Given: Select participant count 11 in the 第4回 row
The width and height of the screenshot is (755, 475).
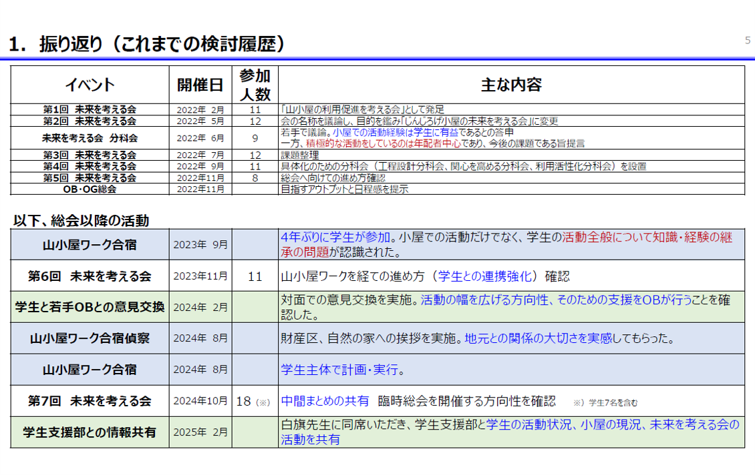Looking at the screenshot, I should tap(255, 166).
